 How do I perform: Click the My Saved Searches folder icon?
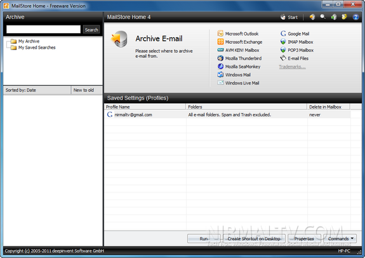(x=13, y=48)
